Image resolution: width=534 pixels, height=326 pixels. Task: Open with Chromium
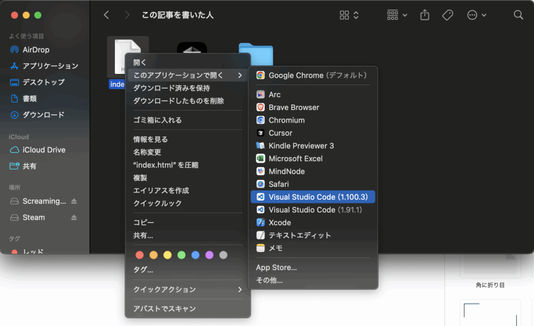click(313, 120)
